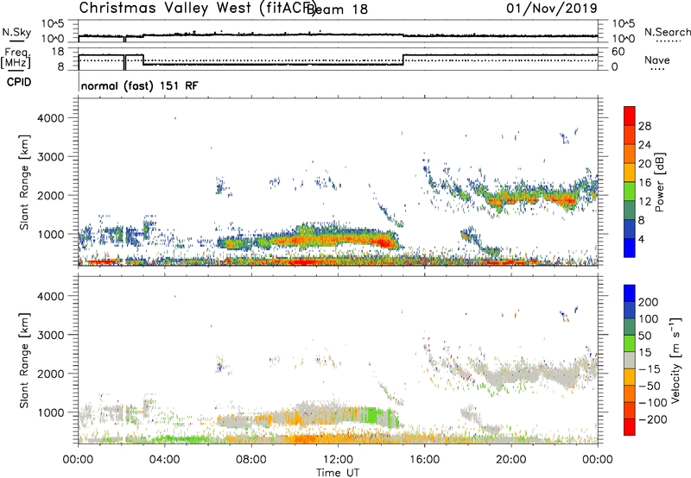Click the velocity panel 'Slant Range [km]' label
The height and width of the screenshot is (478, 691).
click(24, 361)
